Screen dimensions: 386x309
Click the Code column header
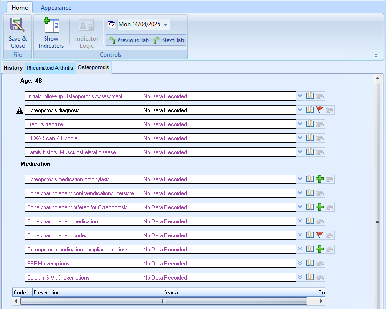coord(22,292)
